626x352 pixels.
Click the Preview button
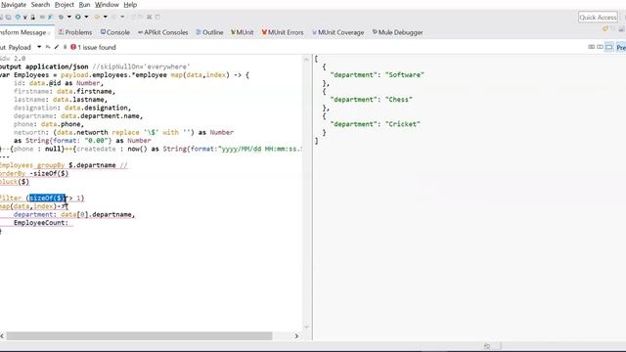point(621,47)
